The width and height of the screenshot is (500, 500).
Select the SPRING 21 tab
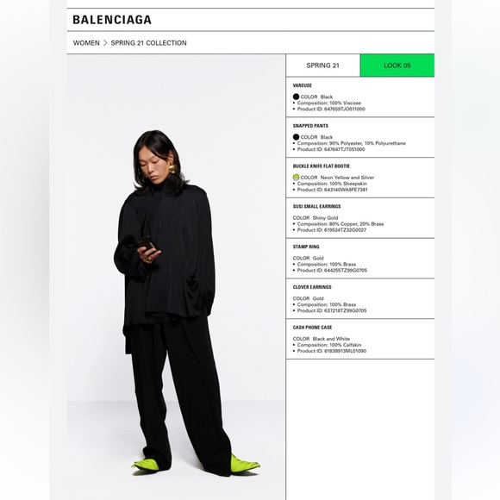click(x=322, y=66)
